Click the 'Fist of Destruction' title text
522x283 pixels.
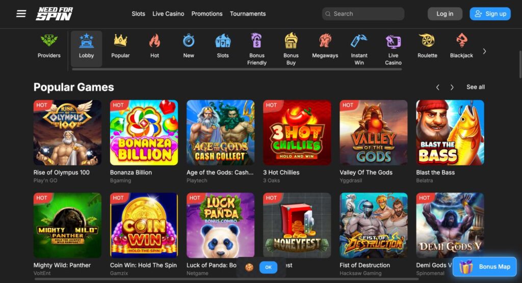click(364, 265)
